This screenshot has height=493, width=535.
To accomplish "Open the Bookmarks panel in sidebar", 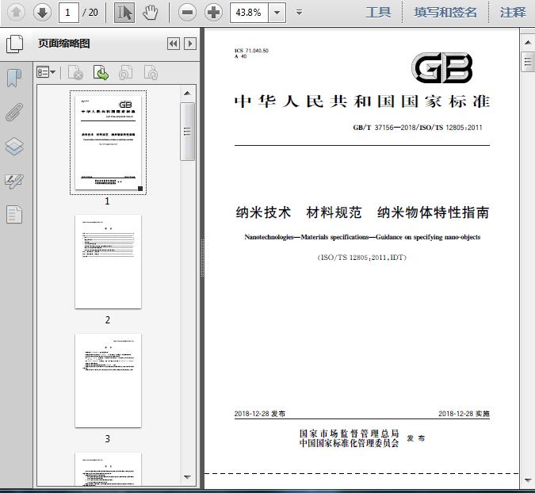I will [x=14, y=78].
